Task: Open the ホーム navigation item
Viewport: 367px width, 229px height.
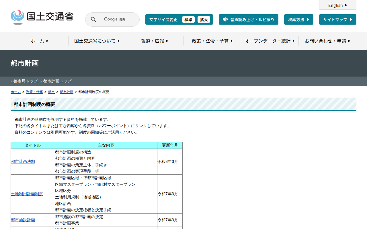Action: point(40,41)
